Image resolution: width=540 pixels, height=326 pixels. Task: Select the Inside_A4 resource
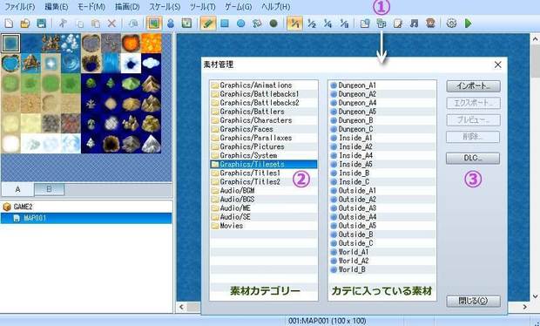382,155
